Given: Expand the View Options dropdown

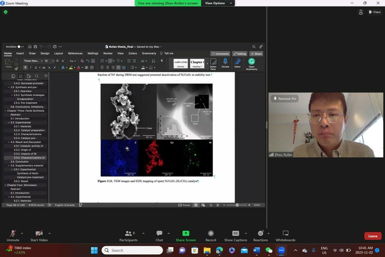Looking at the screenshot, I should [219, 3].
